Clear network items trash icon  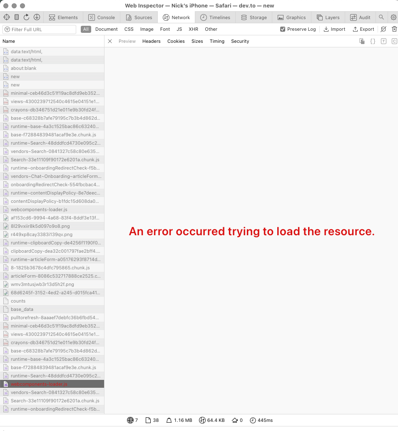(394, 29)
